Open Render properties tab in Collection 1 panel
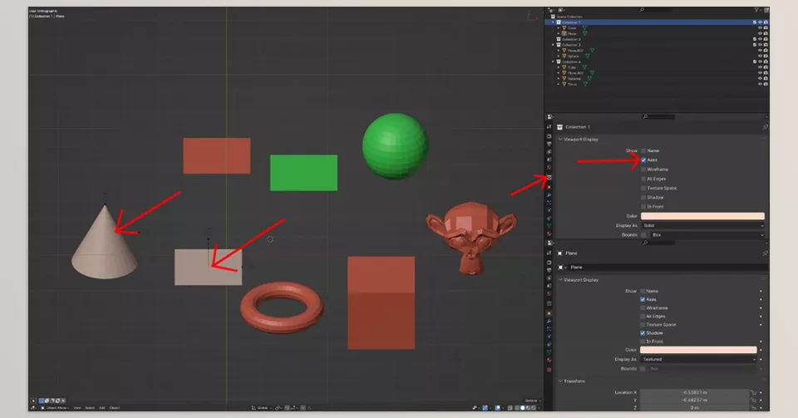The image size is (798, 418). 549,136
